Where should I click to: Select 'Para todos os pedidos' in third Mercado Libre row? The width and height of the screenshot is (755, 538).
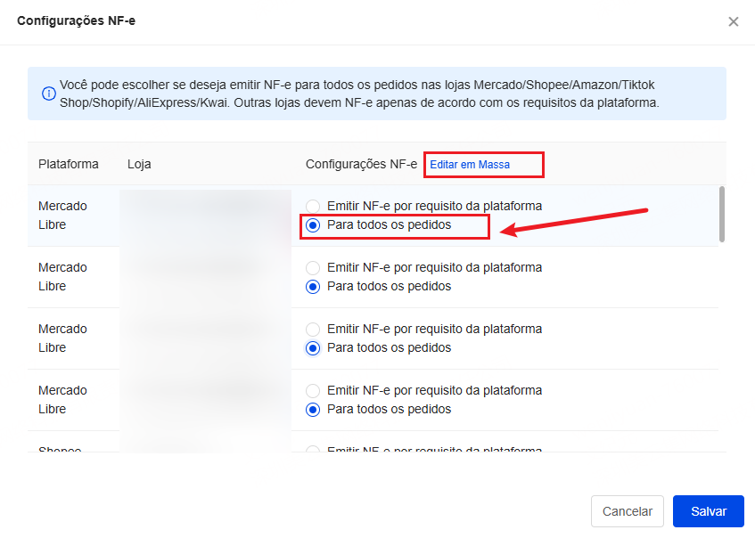point(313,348)
